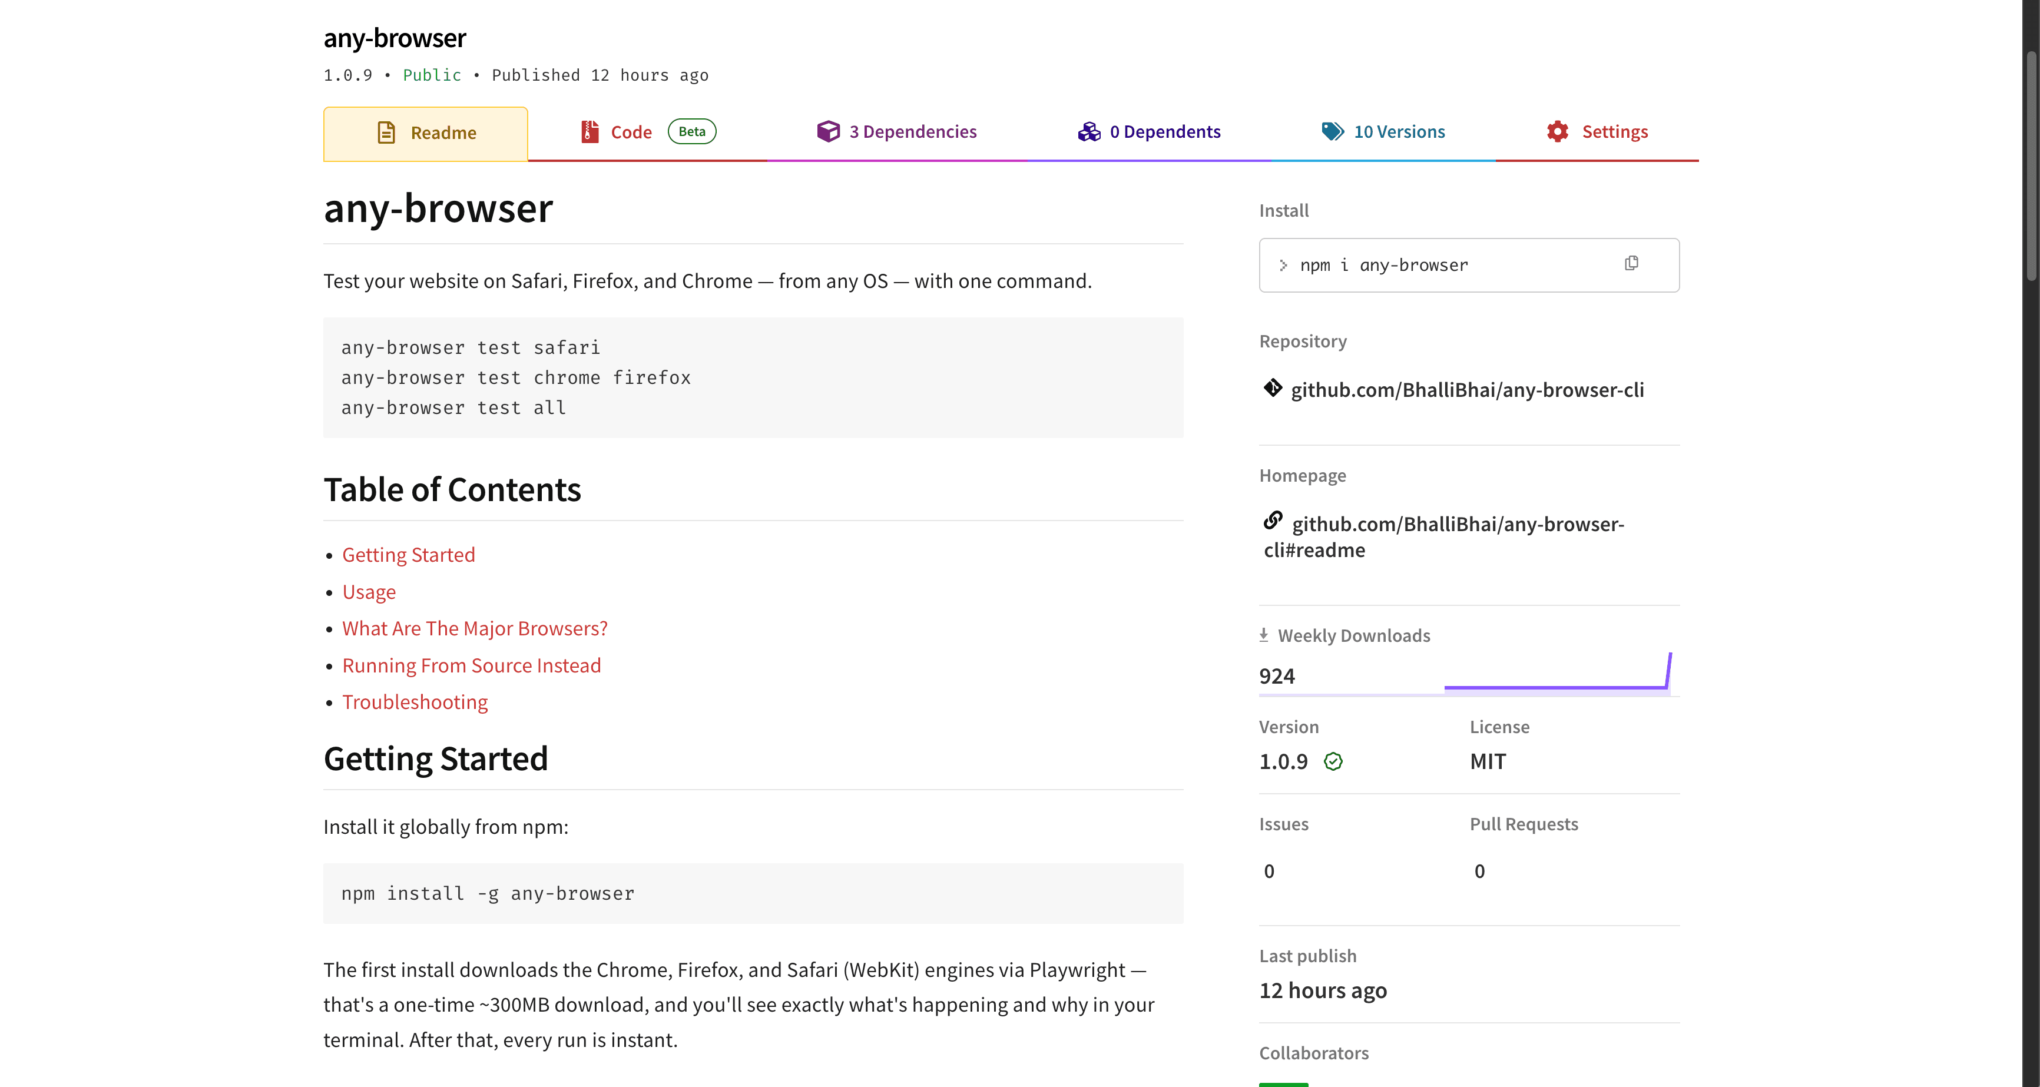Click the Getting Started section heading
This screenshot has height=1087, width=2040.
point(436,759)
